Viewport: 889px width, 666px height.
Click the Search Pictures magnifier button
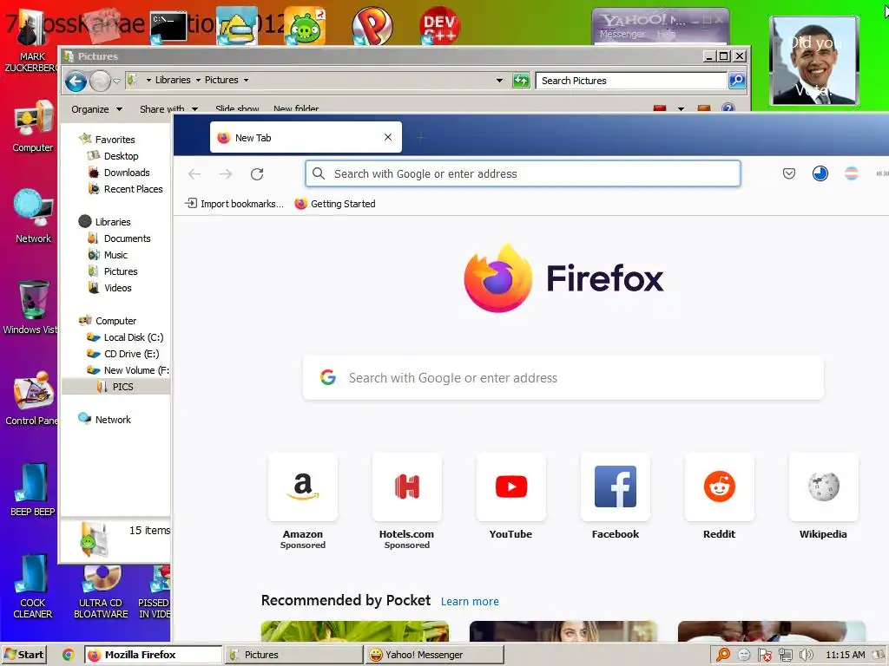click(736, 81)
